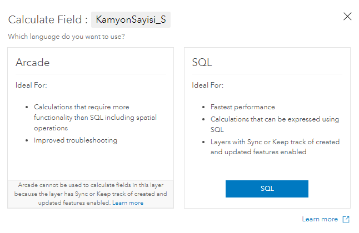Click the "Calculate Field :" dialog title
The width and height of the screenshot is (359, 233).
[x=48, y=20]
